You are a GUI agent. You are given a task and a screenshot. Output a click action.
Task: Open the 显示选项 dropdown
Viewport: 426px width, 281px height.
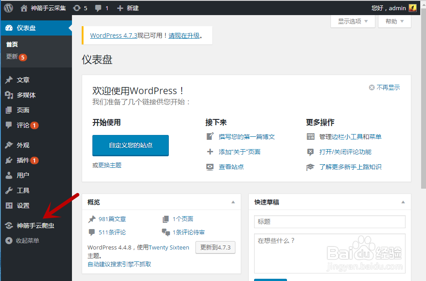pyautogui.click(x=352, y=21)
